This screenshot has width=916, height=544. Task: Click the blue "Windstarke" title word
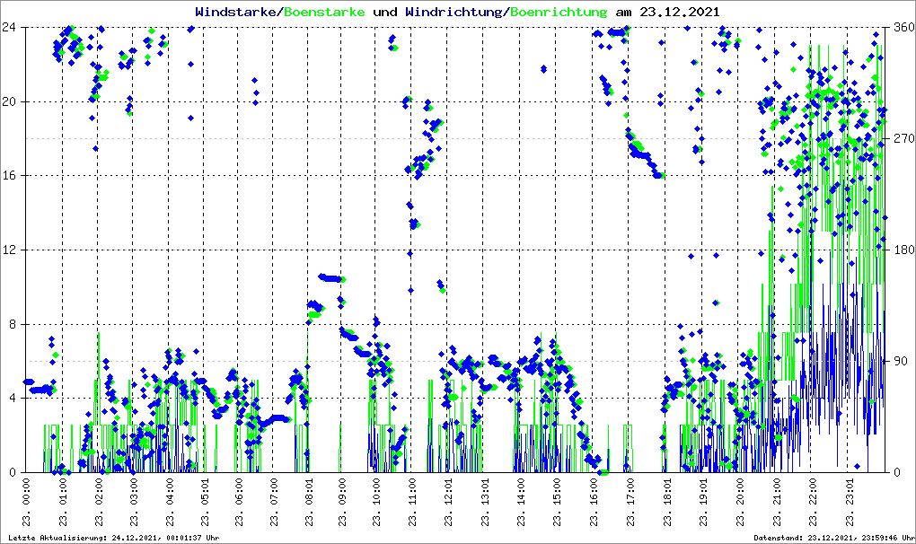(237, 13)
